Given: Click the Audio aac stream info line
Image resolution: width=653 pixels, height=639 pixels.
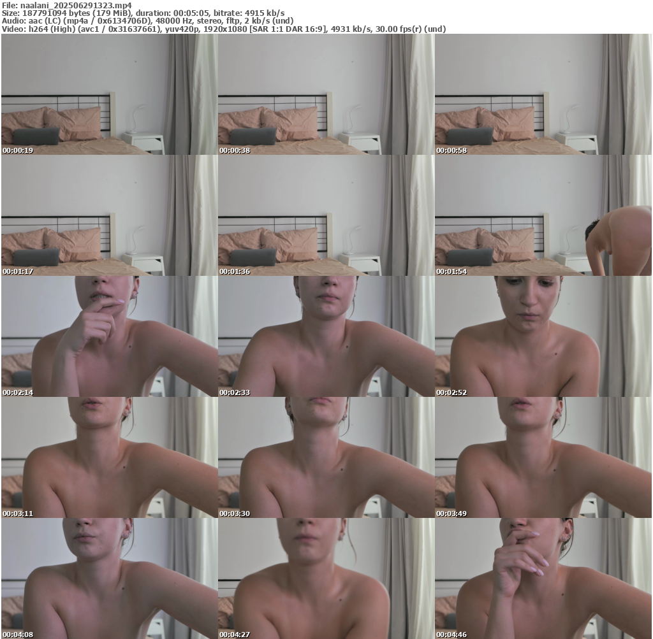Looking at the screenshot, I should pos(147,21).
